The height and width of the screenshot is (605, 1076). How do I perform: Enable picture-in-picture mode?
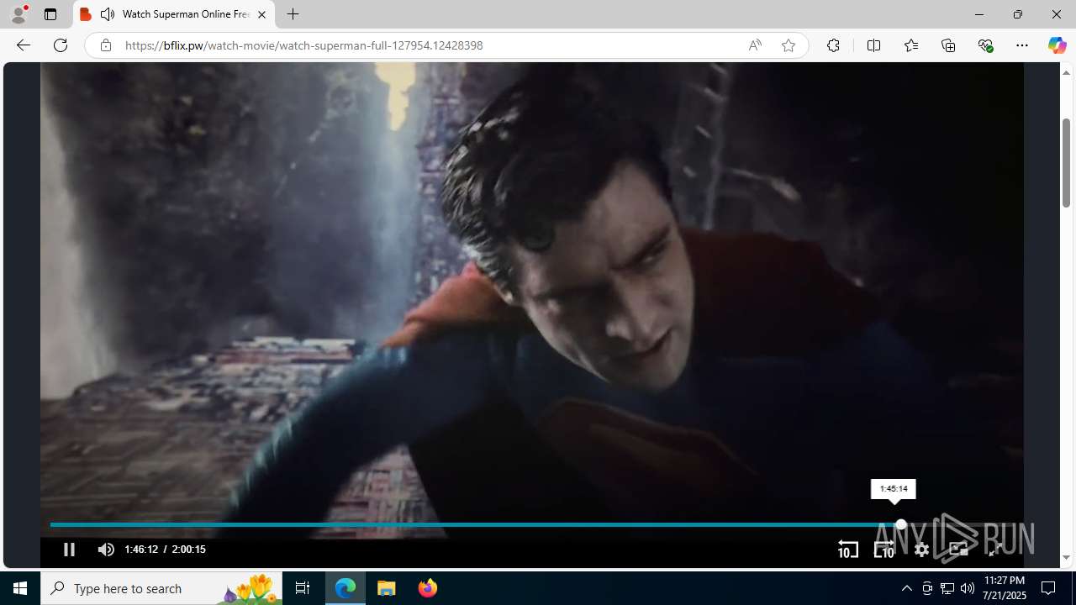pyautogui.click(x=958, y=550)
